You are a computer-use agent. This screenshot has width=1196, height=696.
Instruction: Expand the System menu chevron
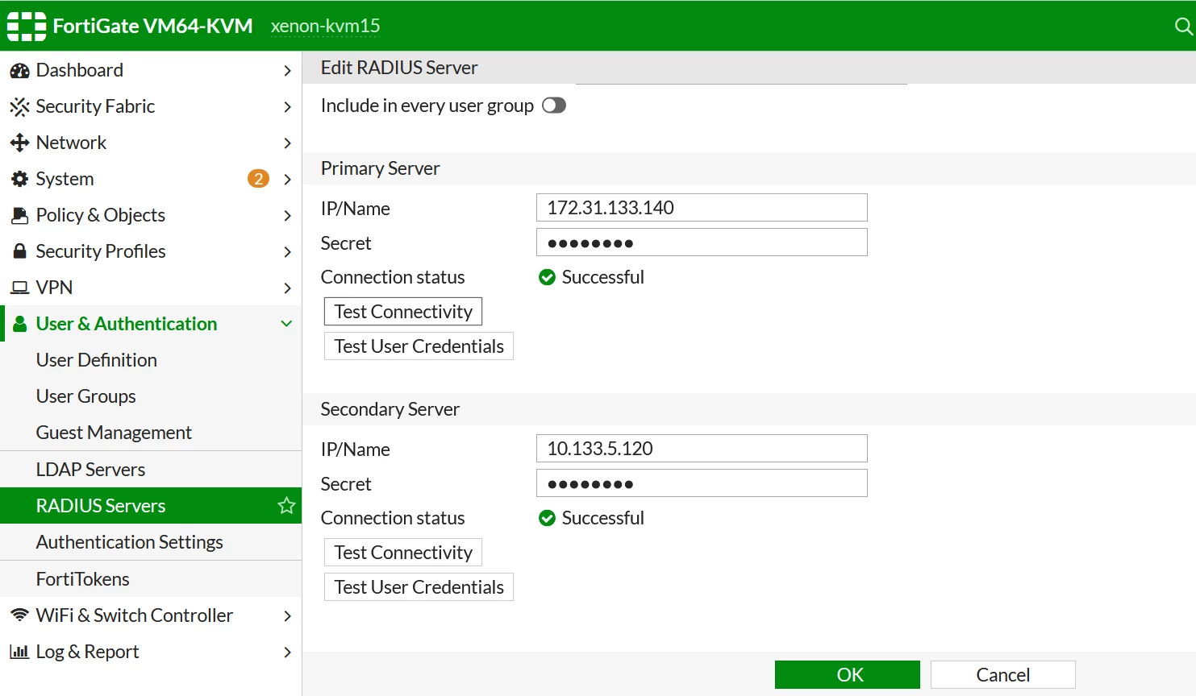pos(287,179)
